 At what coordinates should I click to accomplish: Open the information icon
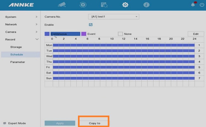pos(146,5)
